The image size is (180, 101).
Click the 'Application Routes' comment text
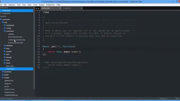(56, 23)
